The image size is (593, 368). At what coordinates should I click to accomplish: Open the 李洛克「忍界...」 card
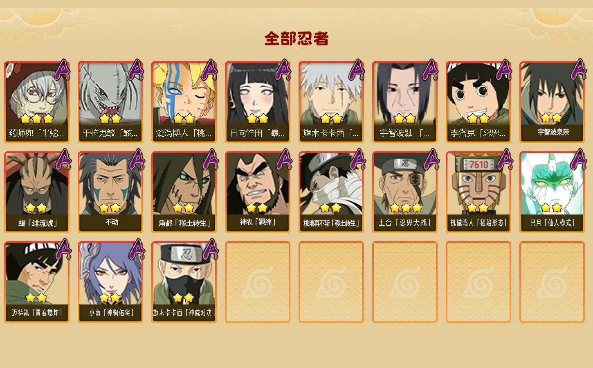tap(478, 102)
